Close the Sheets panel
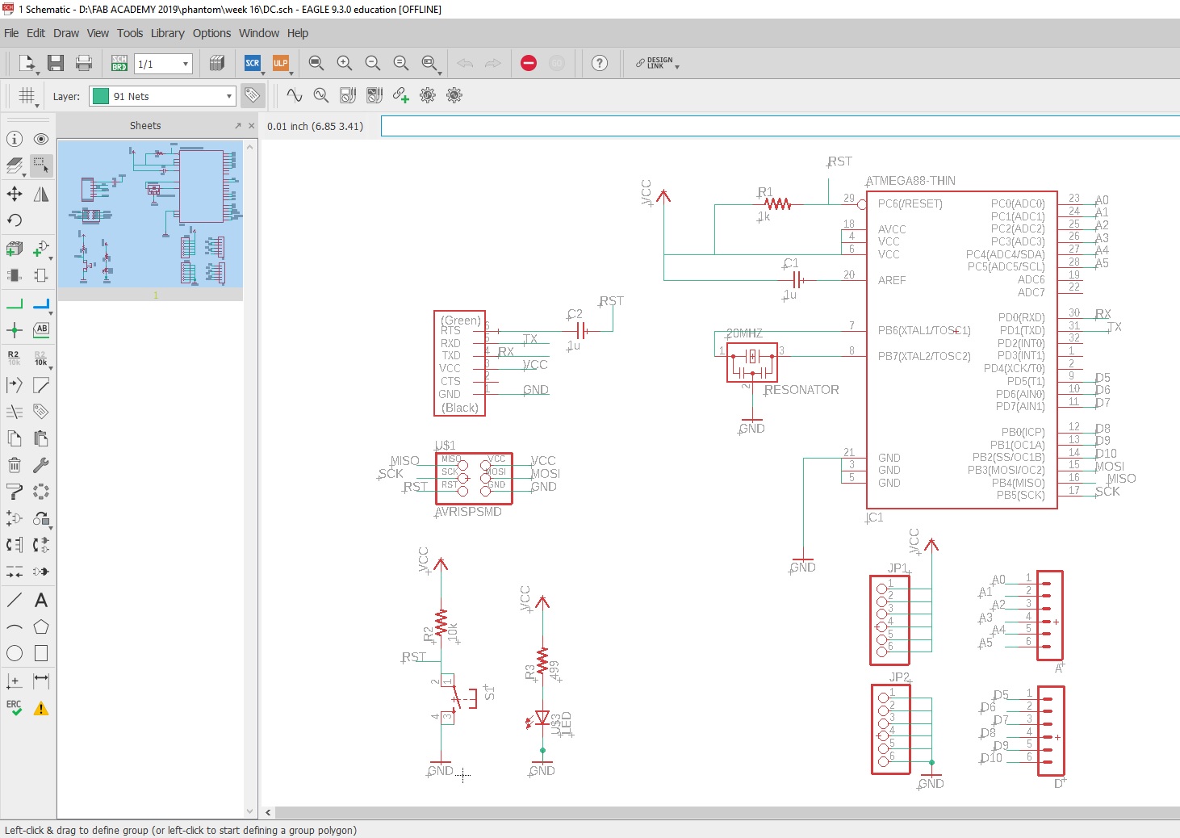1180x838 pixels. [x=251, y=126]
